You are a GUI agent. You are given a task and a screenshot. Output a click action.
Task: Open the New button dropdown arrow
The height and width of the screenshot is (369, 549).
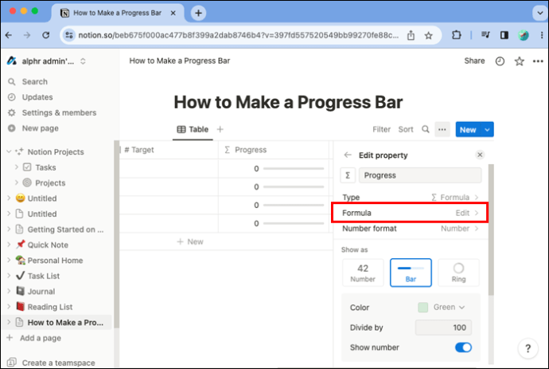pyautogui.click(x=487, y=130)
